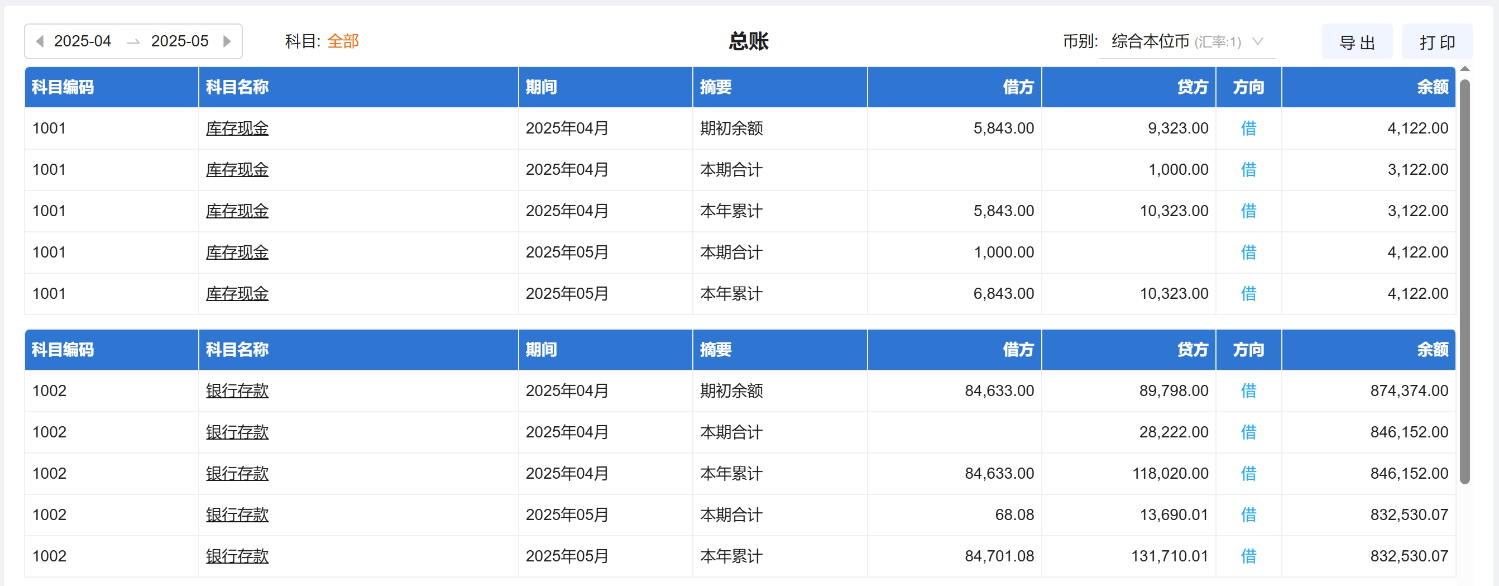Select start date field 2025-04
Screen dimensions: 1499x586
tap(83, 41)
